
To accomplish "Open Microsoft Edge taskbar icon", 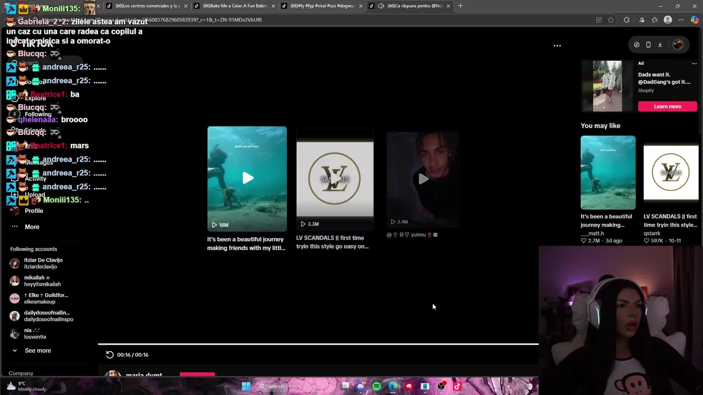I will point(393,386).
